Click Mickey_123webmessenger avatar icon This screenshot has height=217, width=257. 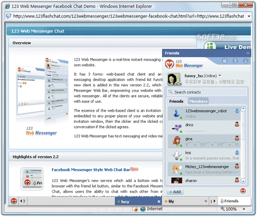pos(177,169)
